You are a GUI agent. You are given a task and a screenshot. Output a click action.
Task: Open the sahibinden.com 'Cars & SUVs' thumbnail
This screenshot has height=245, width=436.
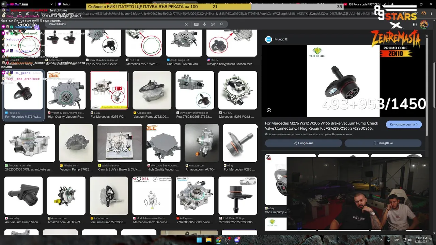click(120, 143)
